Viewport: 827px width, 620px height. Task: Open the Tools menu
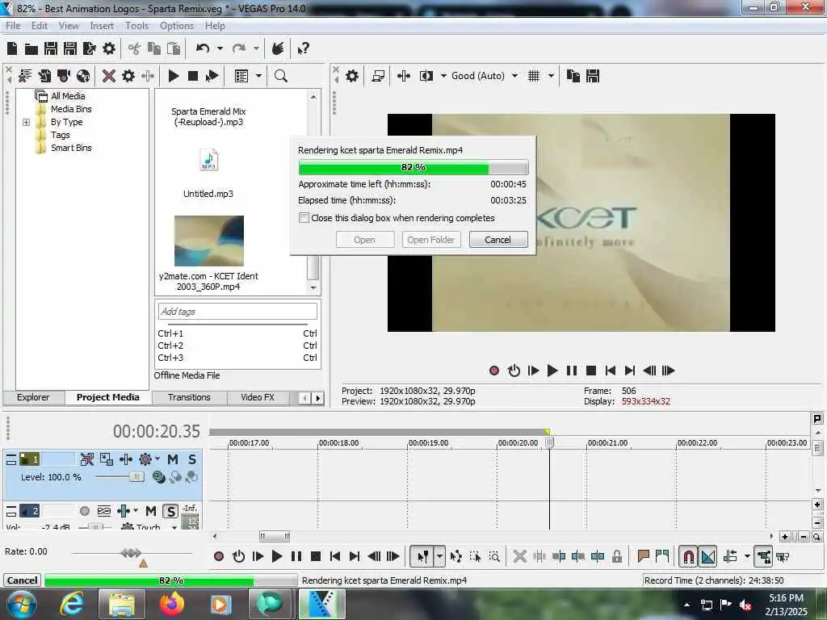tap(136, 26)
